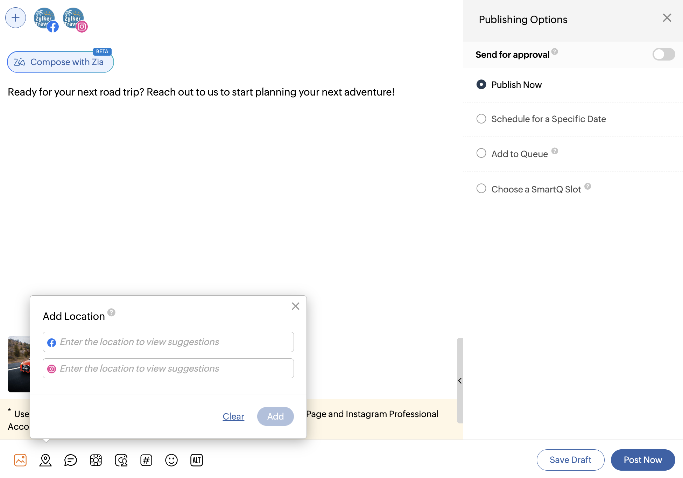Select the Add to Queue radio button
The image size is (683, 478).
481,153
